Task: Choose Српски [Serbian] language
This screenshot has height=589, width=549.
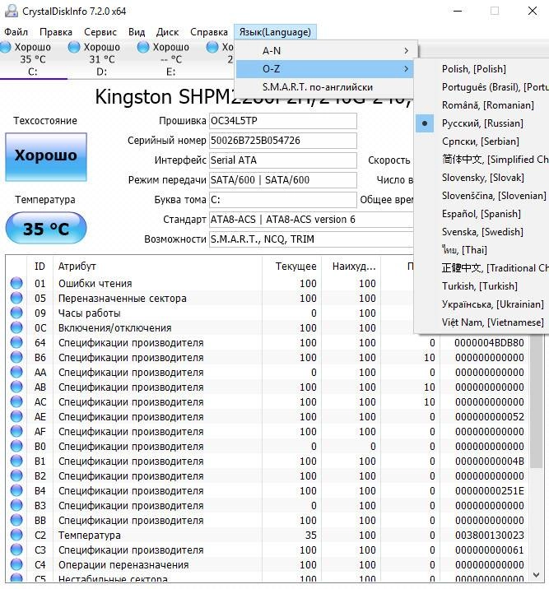Action: [482, 141]
